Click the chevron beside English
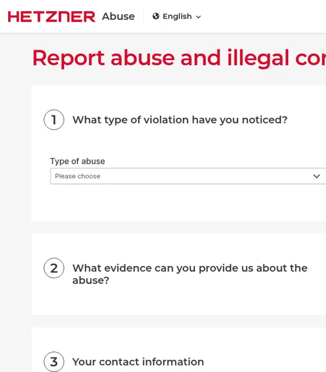326x372 pixels. 199,17
